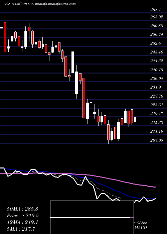Click the 236.04 price axis label
Image resolution: width=167 pixels, height=234 pixels.
(156, 78)
